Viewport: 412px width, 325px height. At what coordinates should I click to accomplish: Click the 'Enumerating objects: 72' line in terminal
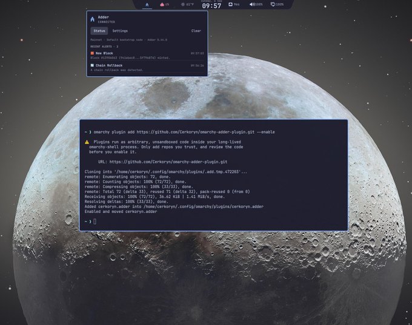click(x=127, y=177)
